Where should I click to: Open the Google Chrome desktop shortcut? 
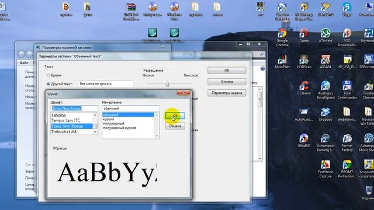point(282,37)
